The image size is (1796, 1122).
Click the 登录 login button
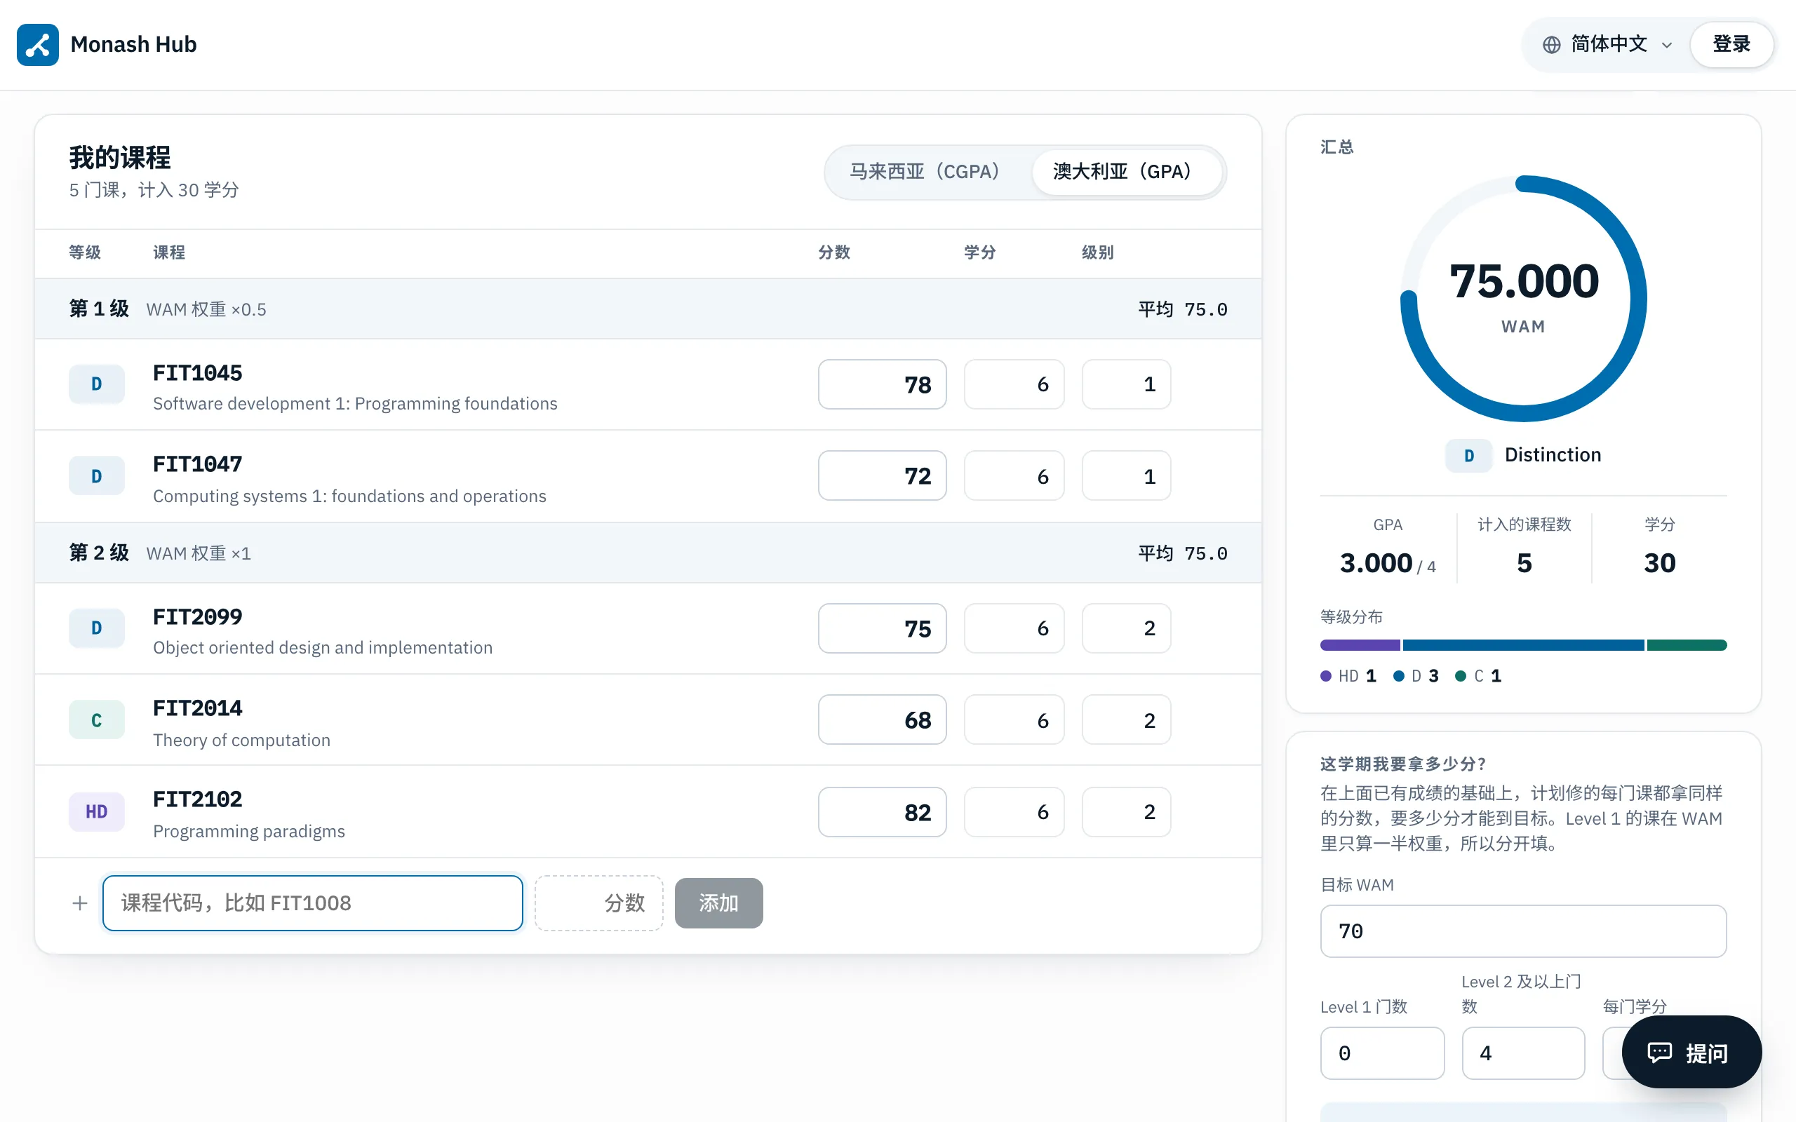tap(1731, 44)
